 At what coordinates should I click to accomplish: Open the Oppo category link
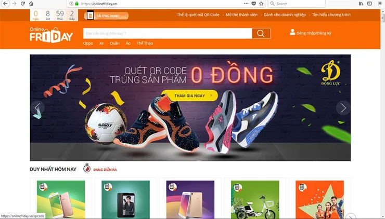coord(88,43)
